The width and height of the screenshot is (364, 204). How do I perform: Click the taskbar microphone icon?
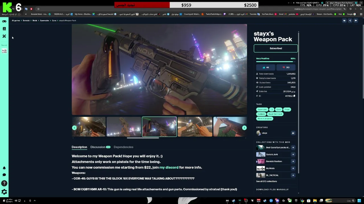[30, 201]
